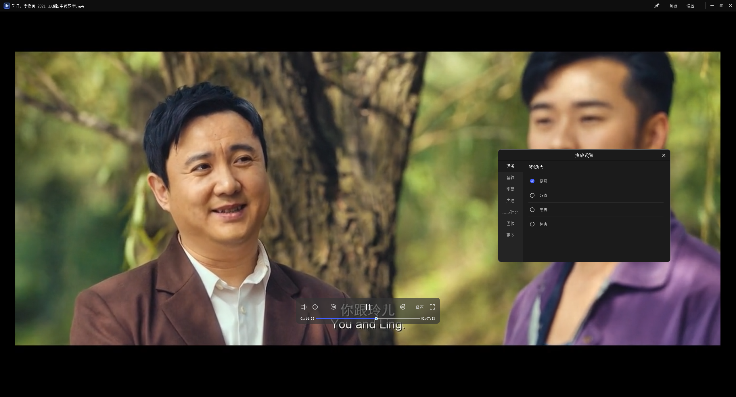Select the 标清 stream quality
Screen dimensions: 736x397
(532, 224)
